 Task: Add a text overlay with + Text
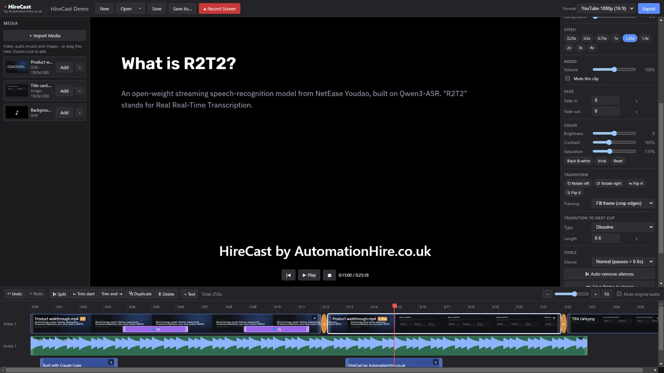[190, 294]
